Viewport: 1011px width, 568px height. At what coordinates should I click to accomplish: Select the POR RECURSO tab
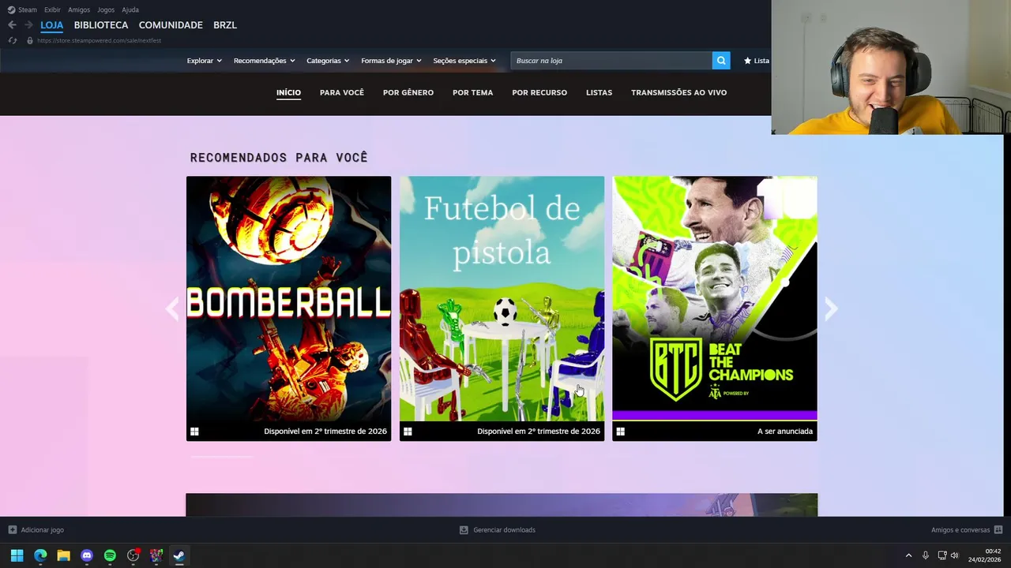point(539,92)
